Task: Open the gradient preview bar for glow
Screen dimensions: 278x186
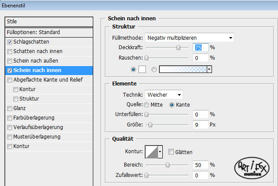Action: pyautogui.click(x=183, y=69)
